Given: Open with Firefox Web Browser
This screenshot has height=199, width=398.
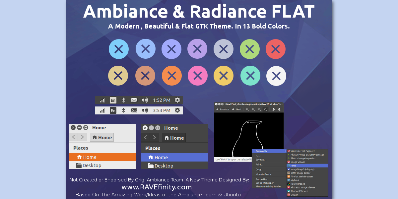Looking at the screenshot, I should 307,176.
